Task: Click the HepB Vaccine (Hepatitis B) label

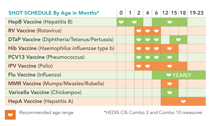Action: pos(40,22)
